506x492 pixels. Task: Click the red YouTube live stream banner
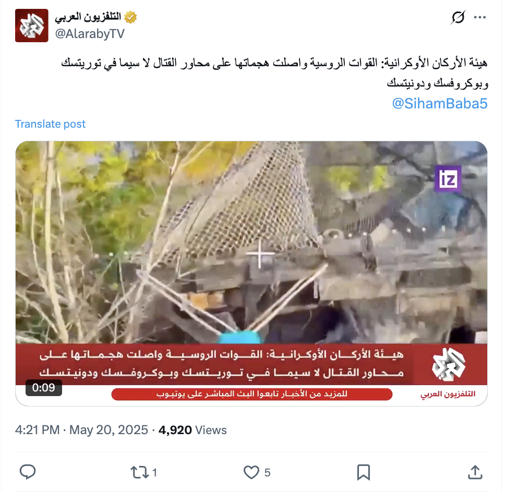tap(252, 394)
